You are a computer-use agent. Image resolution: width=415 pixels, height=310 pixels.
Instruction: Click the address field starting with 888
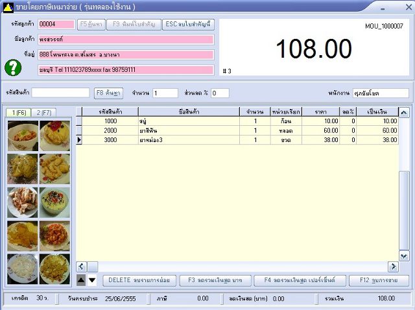click(x=126, y=54)
